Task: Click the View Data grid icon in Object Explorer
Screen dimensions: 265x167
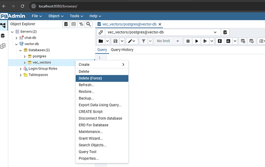Action: coord(73,24)
